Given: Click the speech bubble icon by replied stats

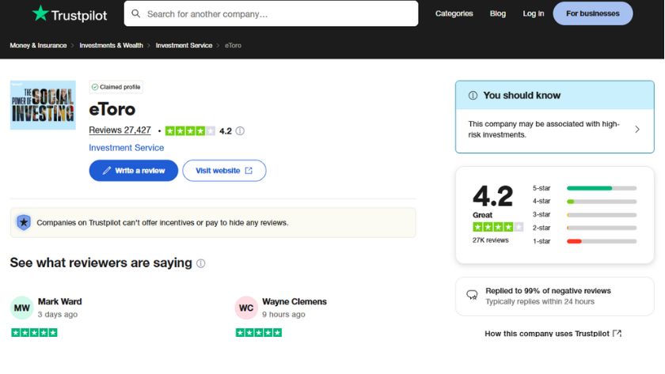Looking at the screenshot, I should 472,295.
